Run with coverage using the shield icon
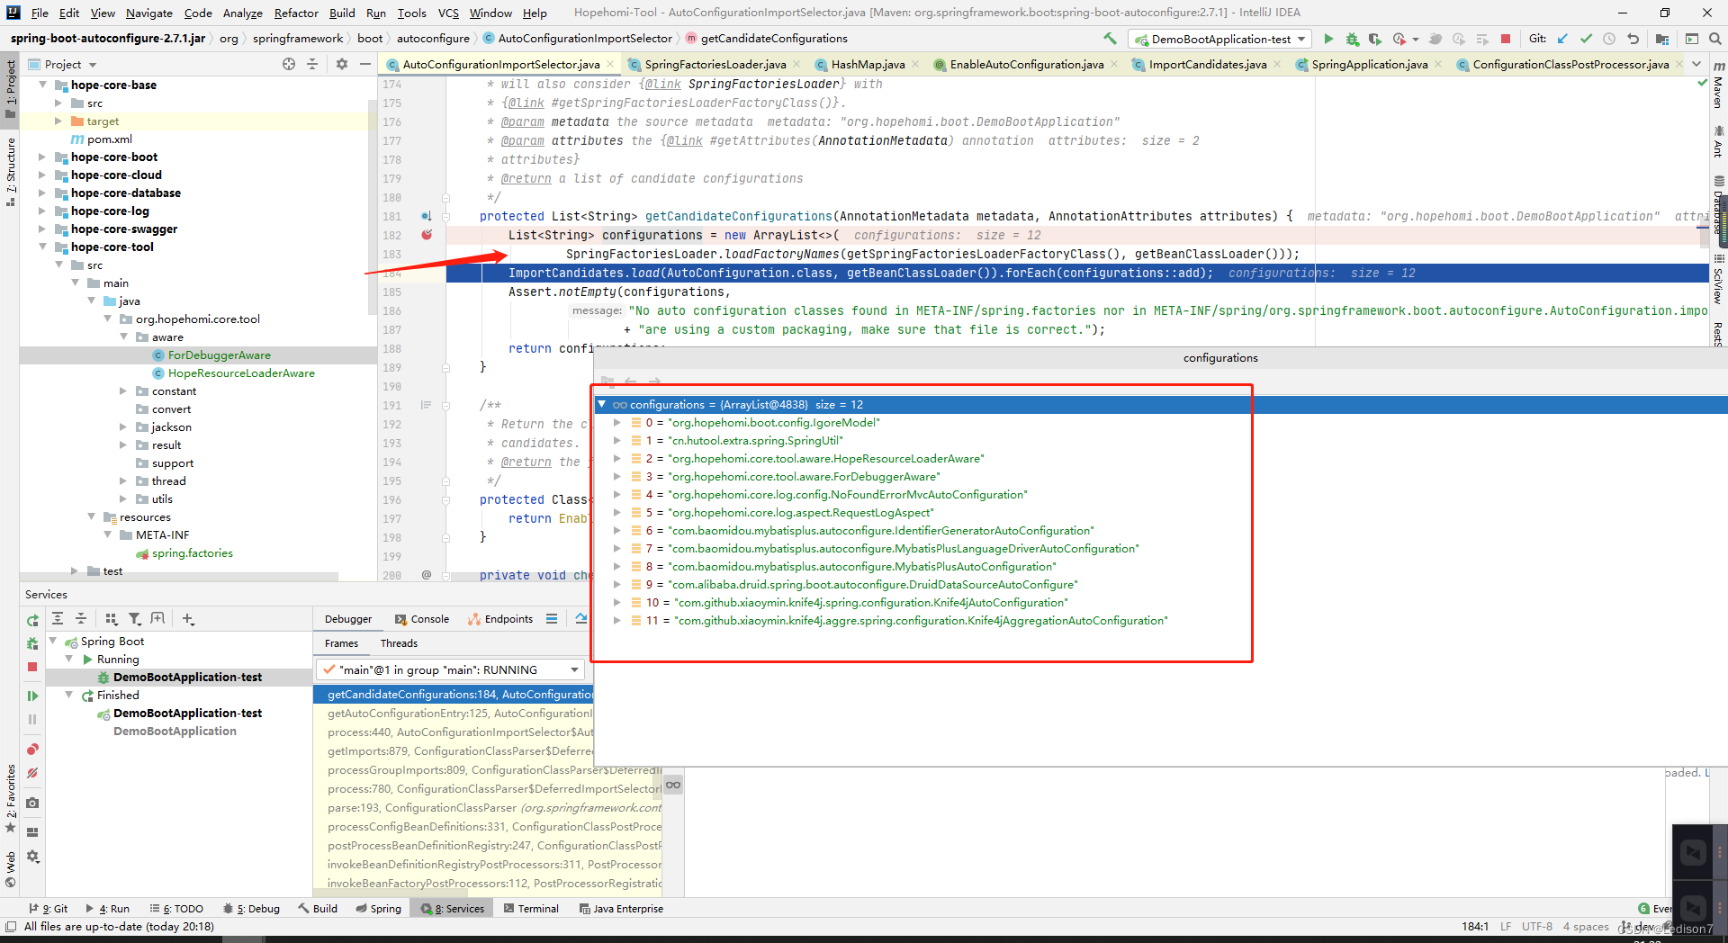The image size is (1728, 943). coord(1374,39)
